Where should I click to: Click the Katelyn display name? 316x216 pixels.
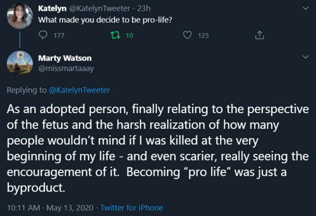pos(52,8)
